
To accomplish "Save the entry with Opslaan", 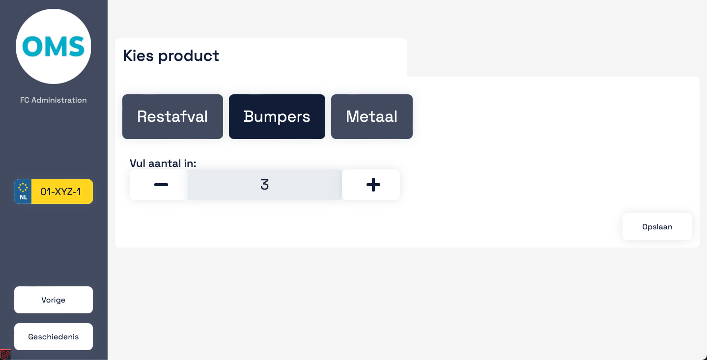I will [x=657, y=226].
